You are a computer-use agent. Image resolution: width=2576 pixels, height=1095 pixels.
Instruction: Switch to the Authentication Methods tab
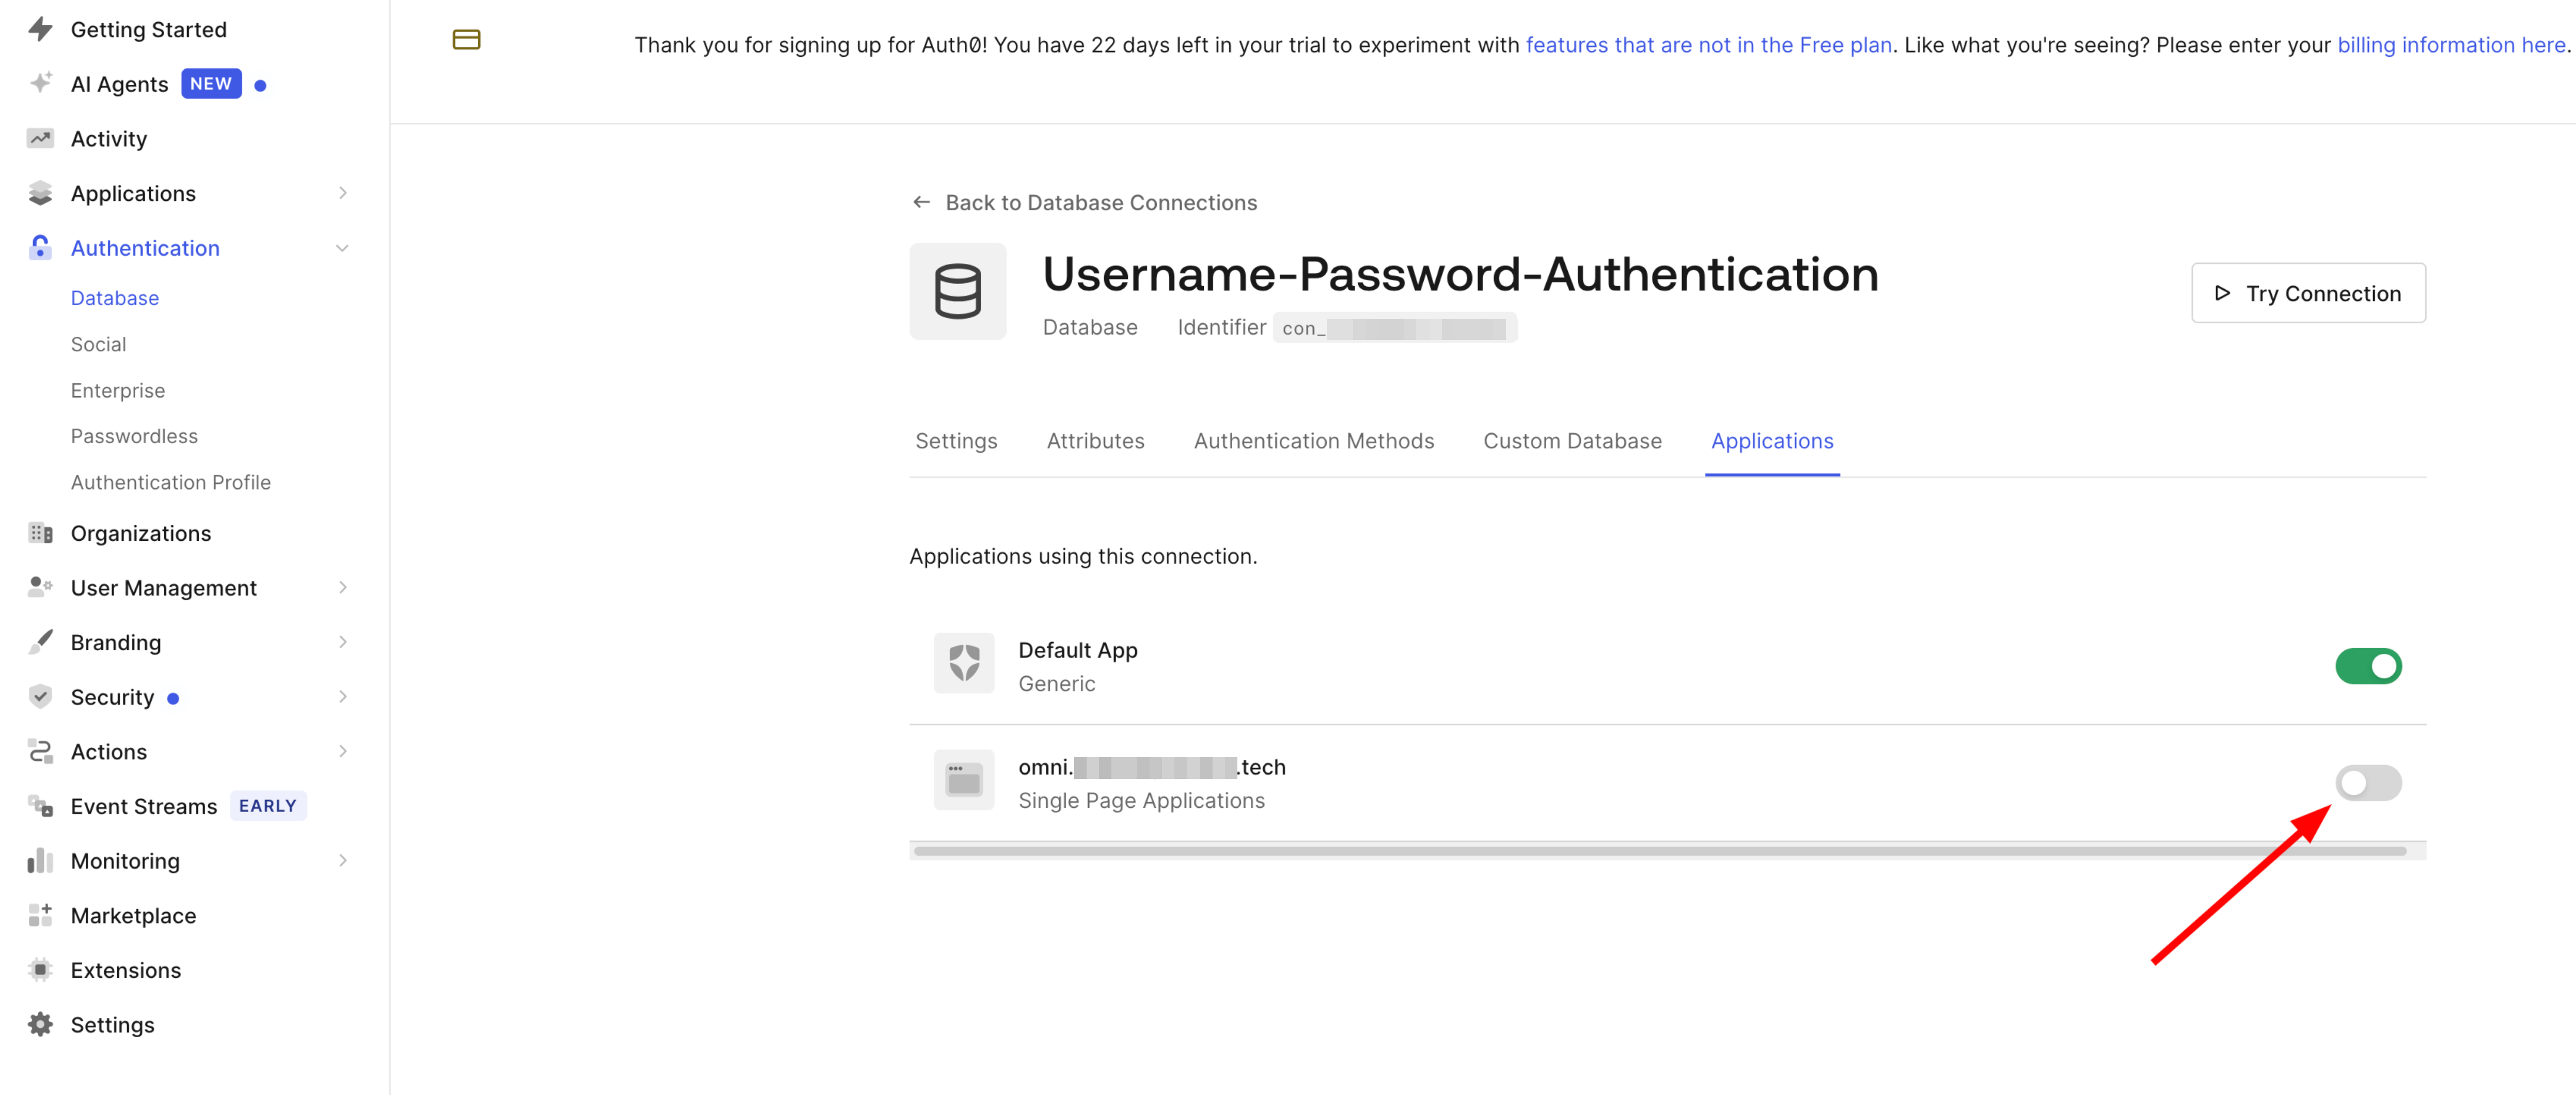click(x=1313, y=440)
